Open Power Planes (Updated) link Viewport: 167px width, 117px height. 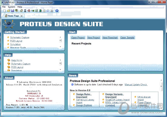click(144, 104)
